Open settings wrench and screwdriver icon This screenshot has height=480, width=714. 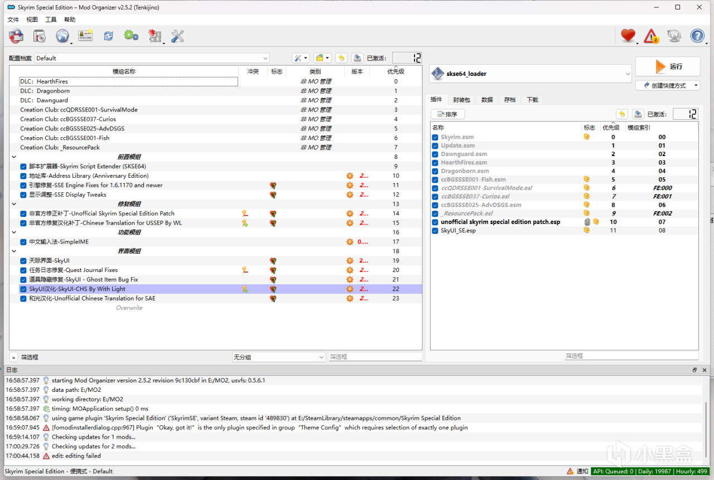(x=177, y=36)
